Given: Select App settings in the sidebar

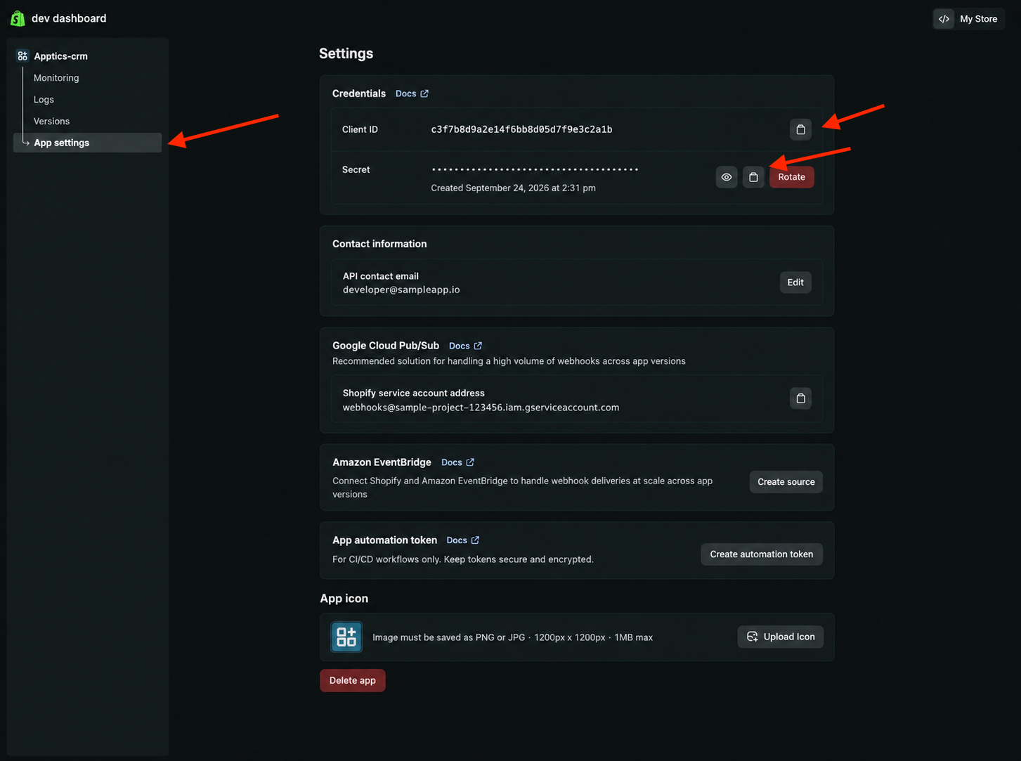Looking at the screenshot, I should click(x=88, y=143).
